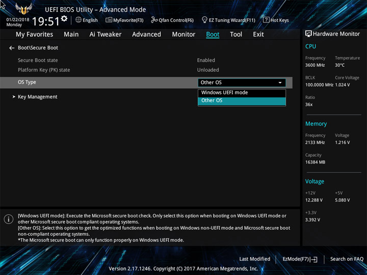Screen dimensions: 367x275
Task: Select the OS Type row label
Action: [x=27, y=82]
